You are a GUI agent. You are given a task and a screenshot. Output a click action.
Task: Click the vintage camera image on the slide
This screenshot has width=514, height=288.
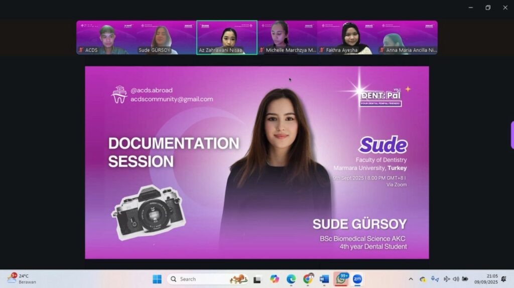point(149,212)
